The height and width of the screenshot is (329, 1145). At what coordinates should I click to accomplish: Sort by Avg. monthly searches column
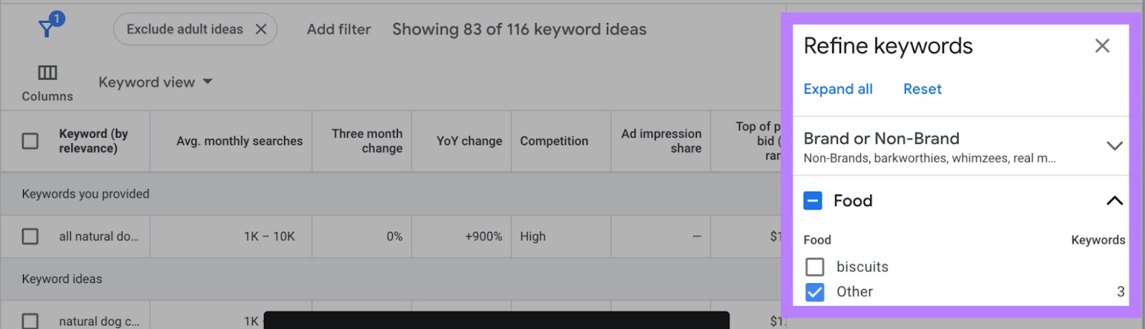tap(239, 141)
